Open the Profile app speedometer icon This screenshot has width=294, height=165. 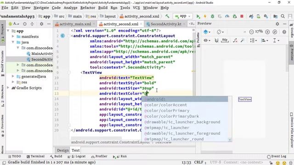point(227,16)
